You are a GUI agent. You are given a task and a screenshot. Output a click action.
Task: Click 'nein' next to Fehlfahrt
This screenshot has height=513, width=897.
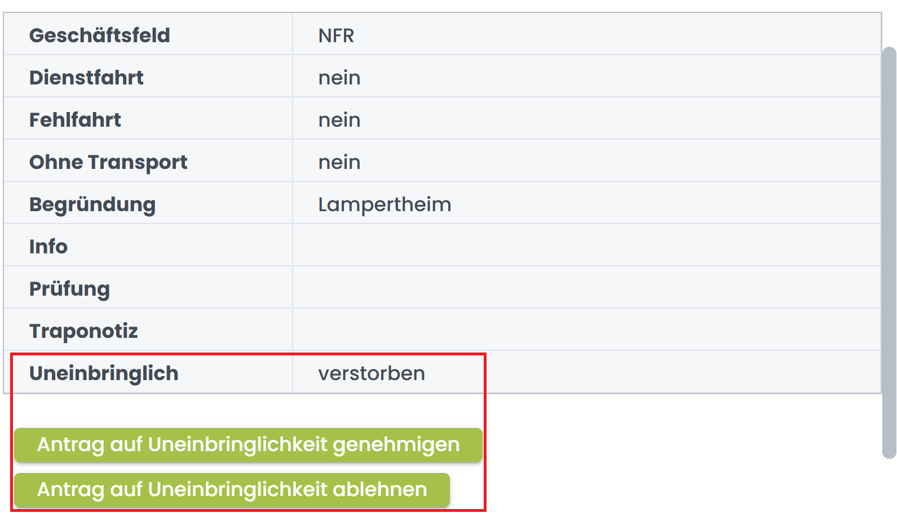(x=339, y=119)
